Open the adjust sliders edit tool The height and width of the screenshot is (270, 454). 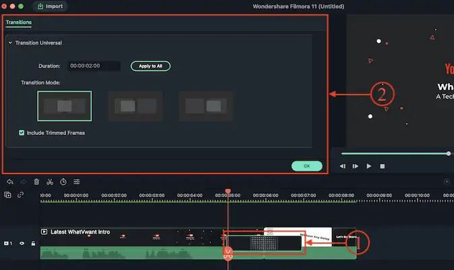76,182
